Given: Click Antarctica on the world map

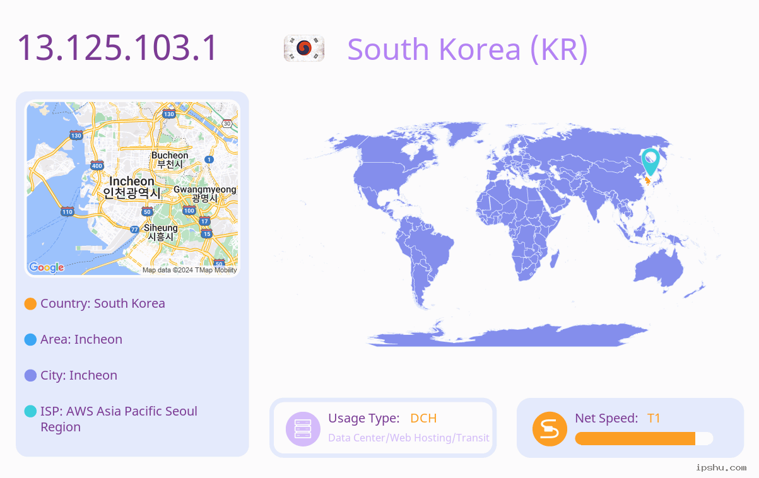Looking at the screenshot, I should click(508, 334).
